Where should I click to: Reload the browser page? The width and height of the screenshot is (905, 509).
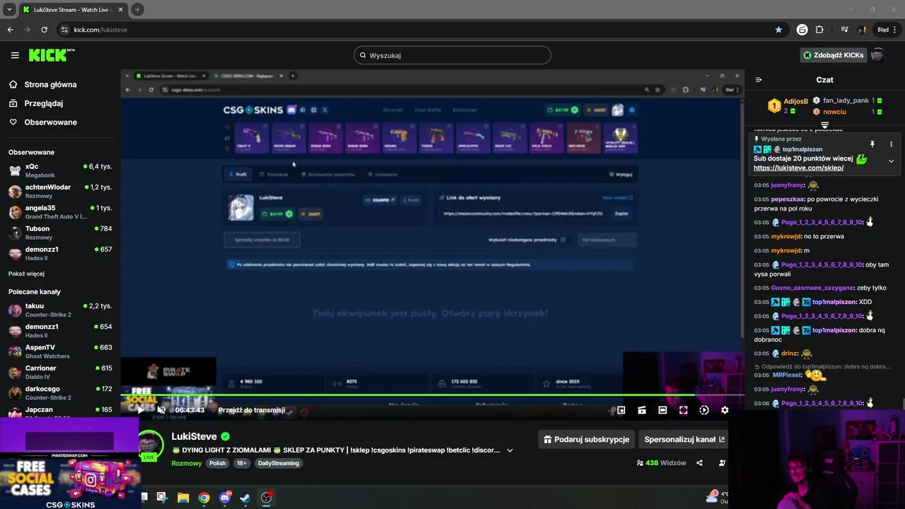click(44, 30)
